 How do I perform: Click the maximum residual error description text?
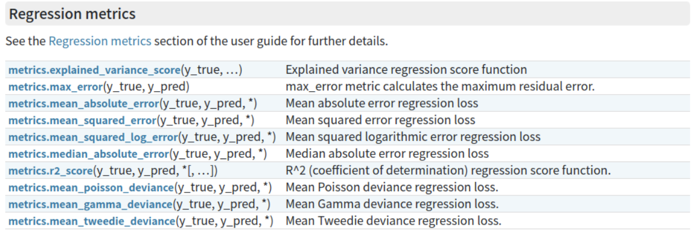coord(440,87)
